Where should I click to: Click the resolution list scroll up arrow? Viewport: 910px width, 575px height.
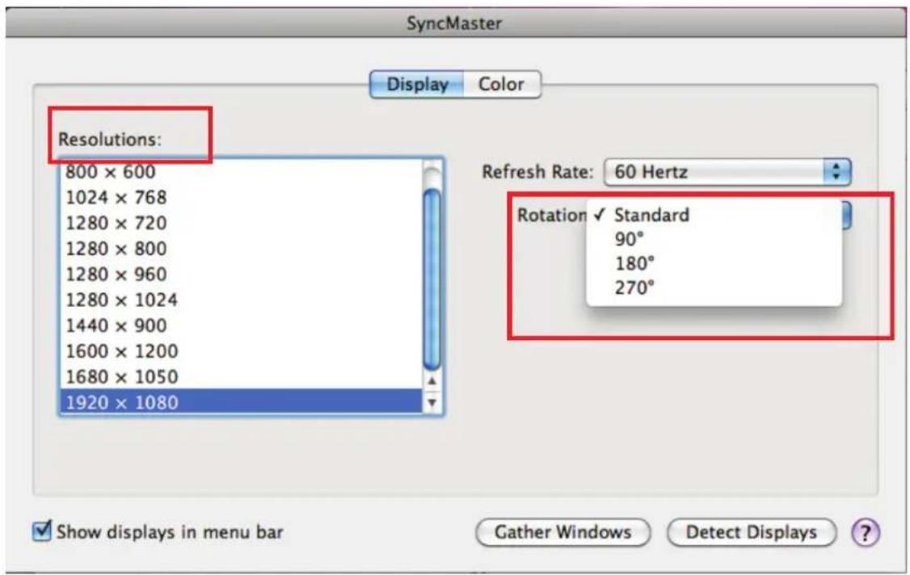(x=432, y=381)
